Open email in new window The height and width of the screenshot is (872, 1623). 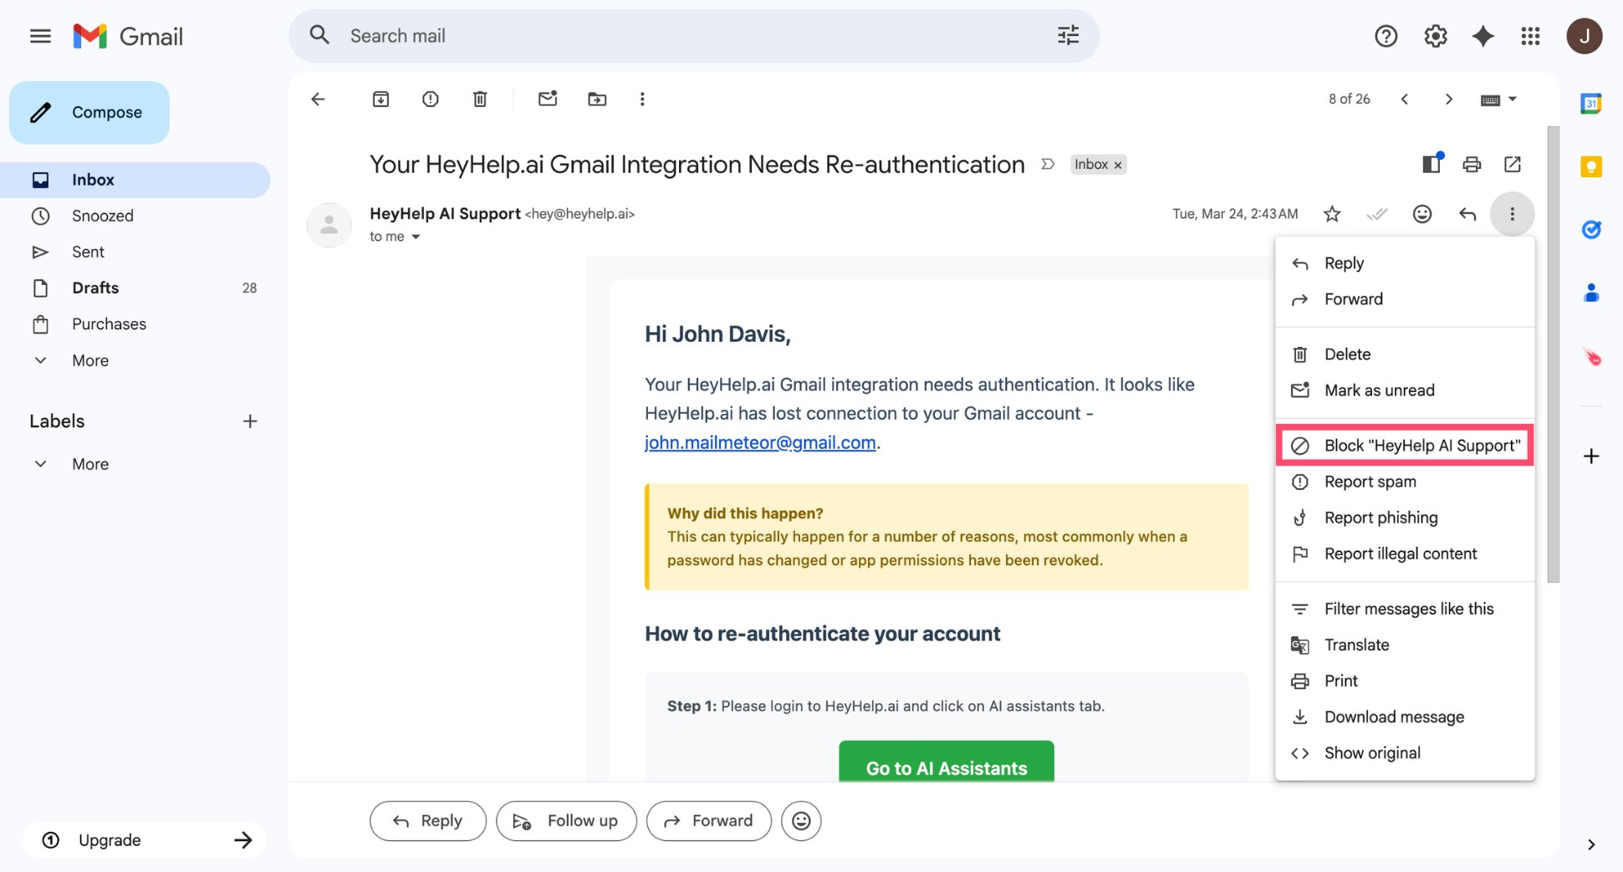pyautogui.click(x=1512, y=165)
